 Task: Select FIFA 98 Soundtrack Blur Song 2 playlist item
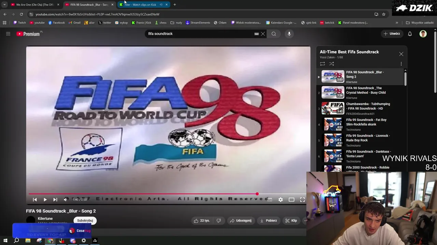(360, 77)
